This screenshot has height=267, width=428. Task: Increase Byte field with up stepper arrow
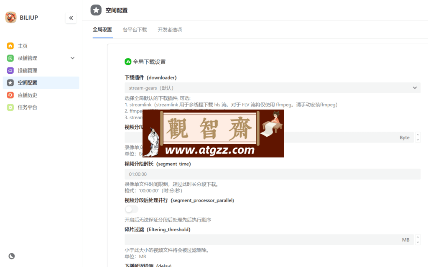tap(418, 135)
